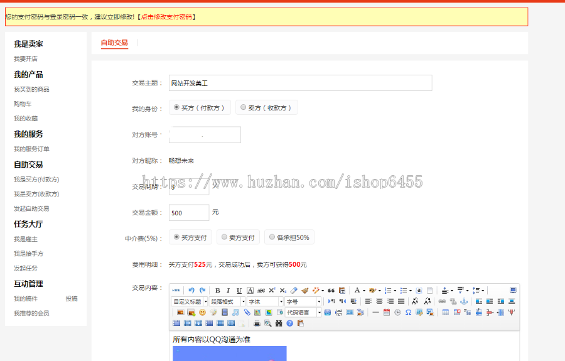The width and height of the screenshot is (565, 361).
Task: Open 发起自助交易 in sidebar
Action: 31,208
